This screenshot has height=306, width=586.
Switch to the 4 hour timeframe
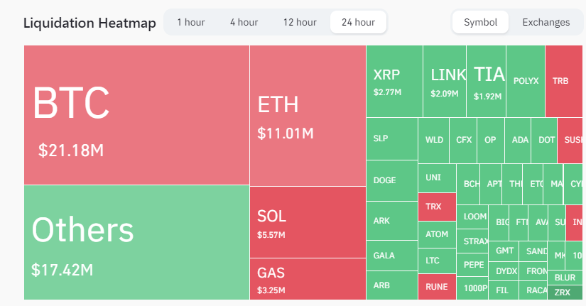[244, 22]
